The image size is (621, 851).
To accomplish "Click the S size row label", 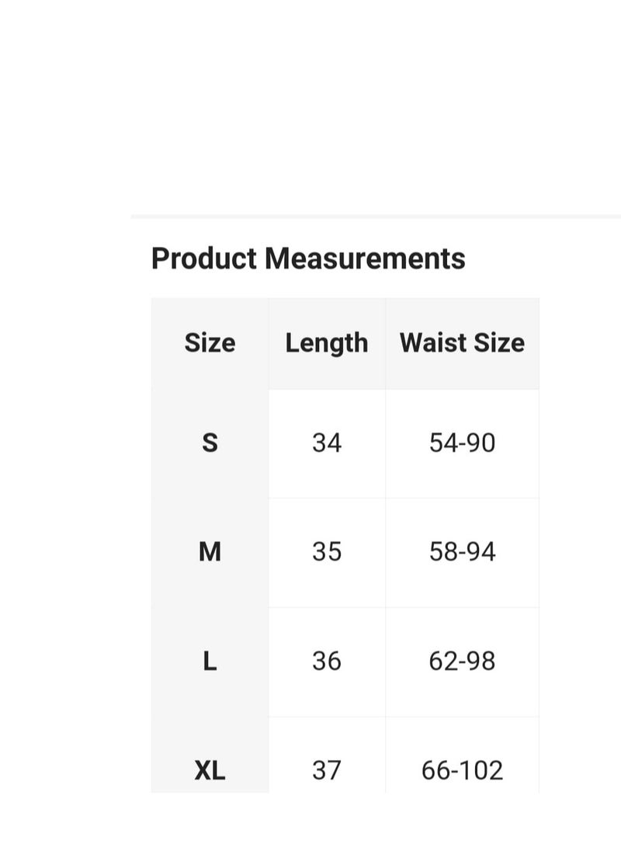I will click(210, 443).
